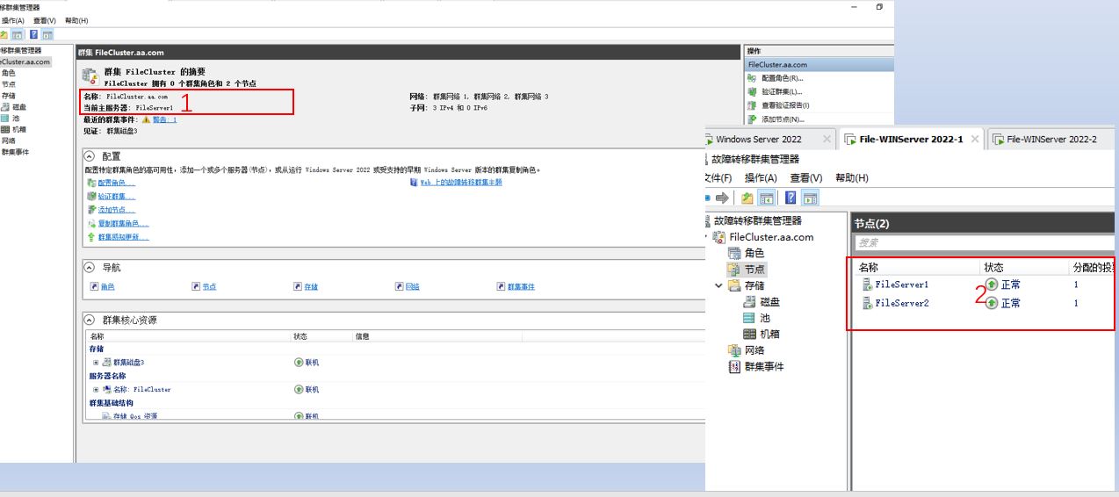This screenshot has height=497, width=1119.
Task: Open the 文件(F) menu in the front window
Action: point(718,178)
